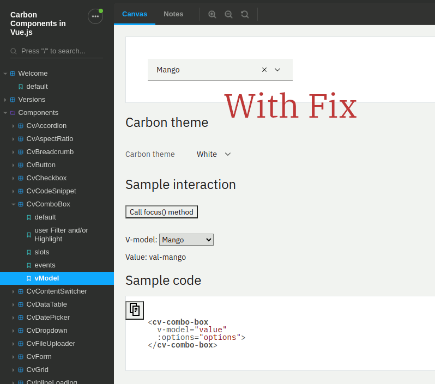Screen dimensions: 435x384
Task: Click the Sample code heading
Action: pyautogui.click(x=163, y=281)
